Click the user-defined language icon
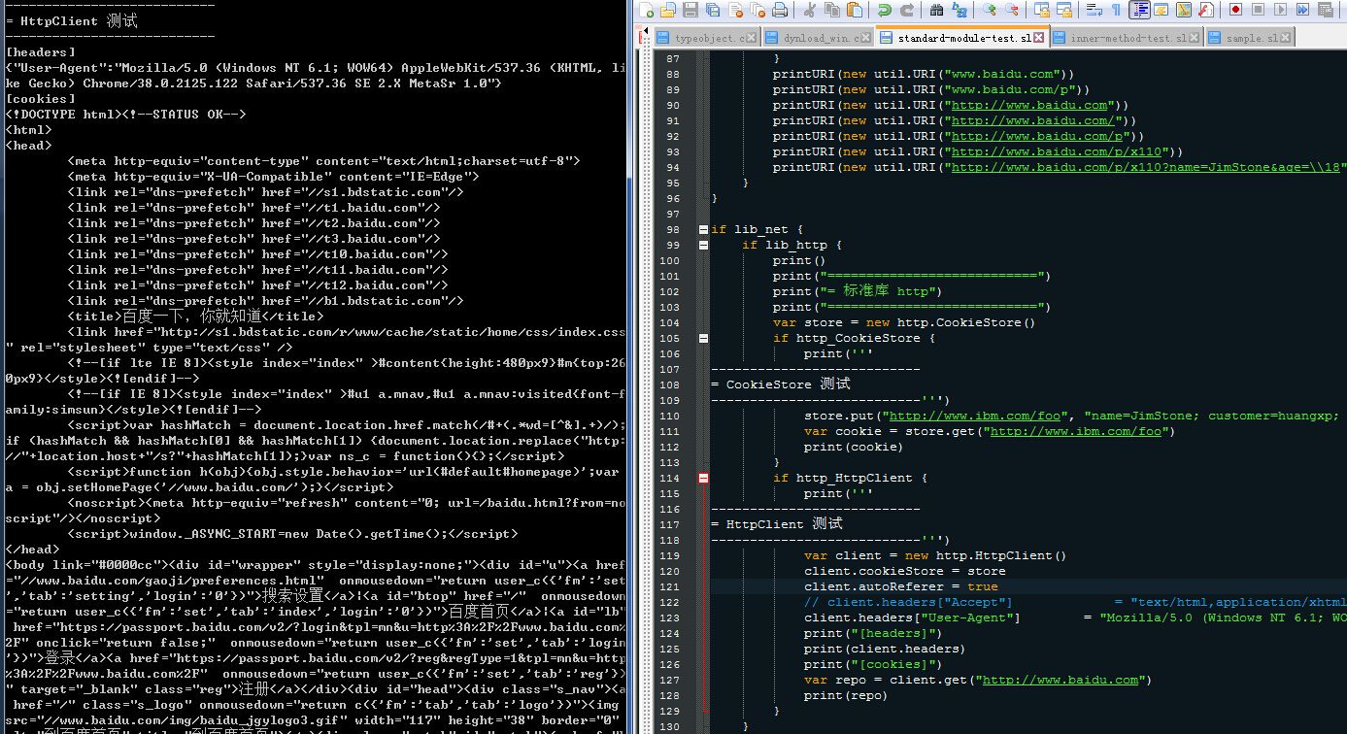Screen dimensions: 1347x734 coord(1162,10)
